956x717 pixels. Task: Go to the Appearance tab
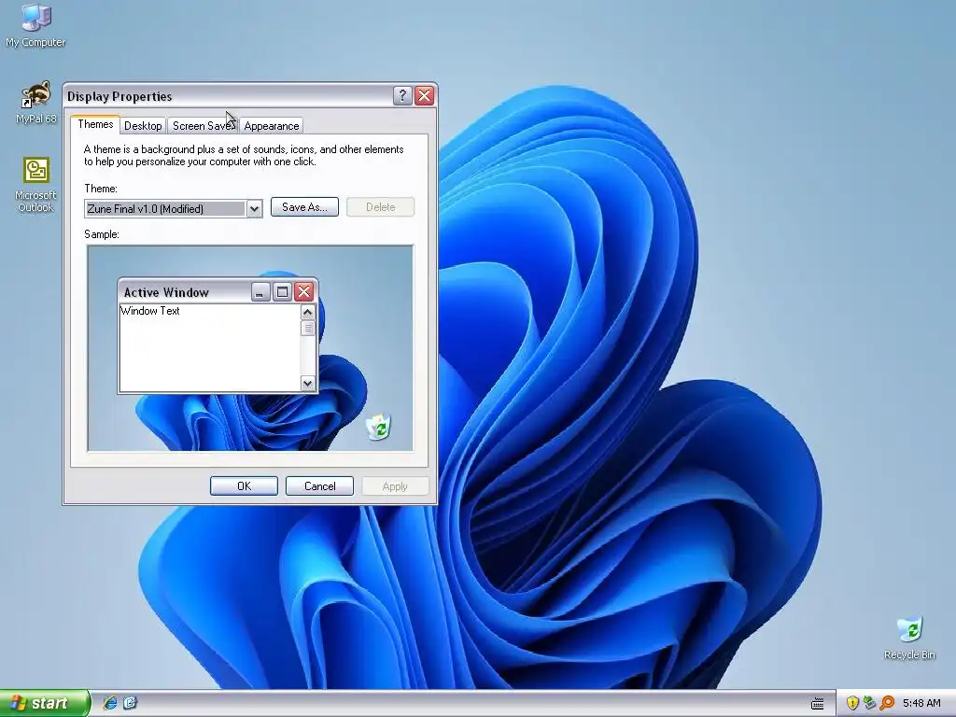pos(272,126)
